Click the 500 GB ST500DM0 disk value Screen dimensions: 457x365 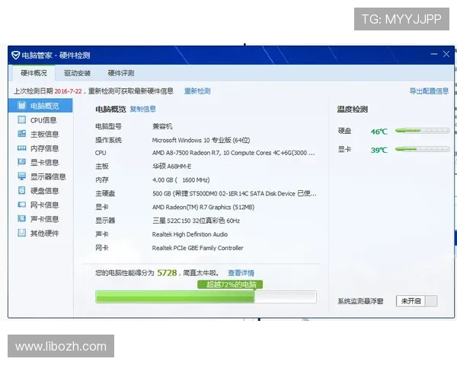click(235, 194)
